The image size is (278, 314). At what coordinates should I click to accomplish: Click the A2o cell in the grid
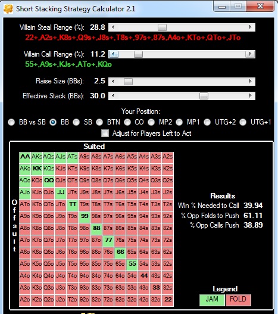click(25, 300)
